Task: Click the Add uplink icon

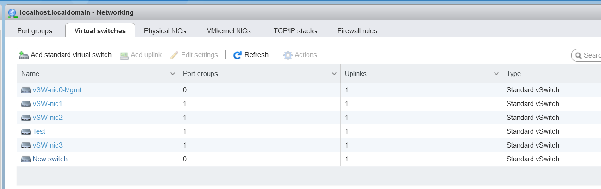Action: pos(124,55)
